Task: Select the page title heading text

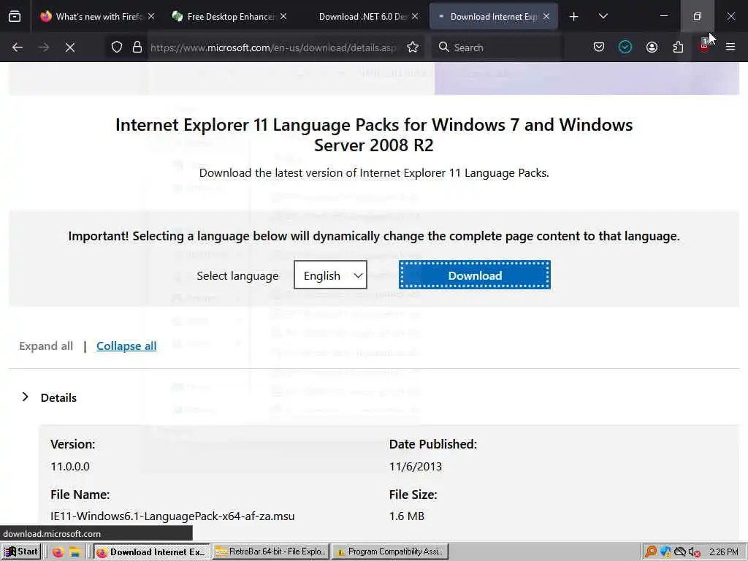Action: coord(374,134)
